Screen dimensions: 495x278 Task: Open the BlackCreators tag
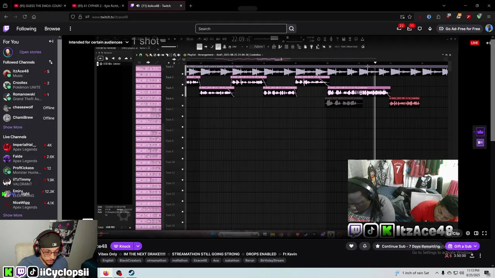(x=130, y=260)
